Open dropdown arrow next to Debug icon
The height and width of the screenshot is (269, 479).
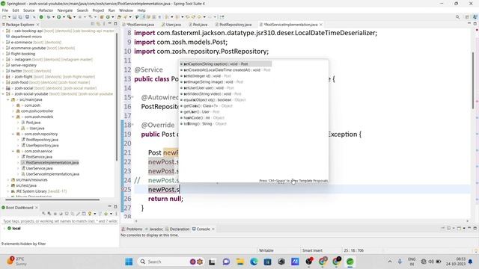(53, 17)
